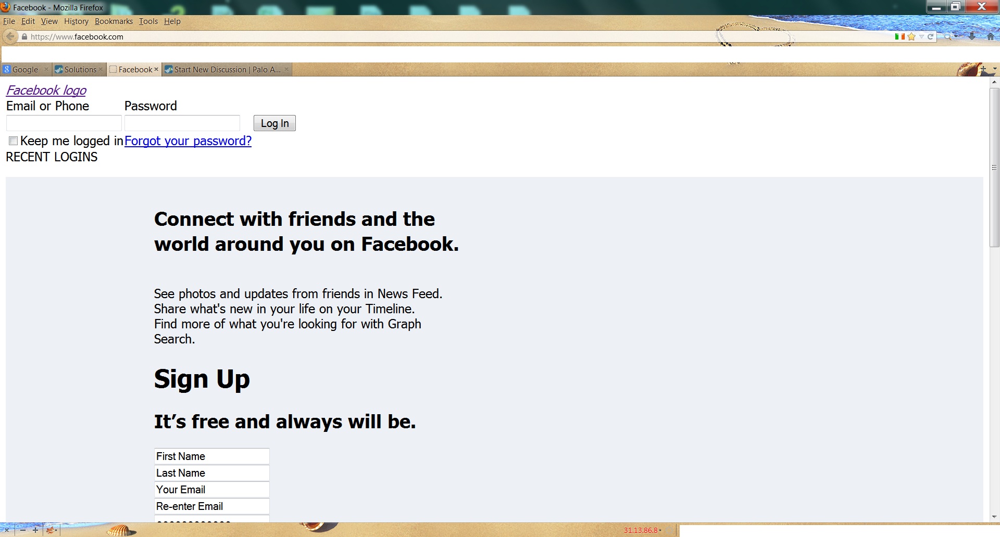Click the padlock site security icon
Screen dimensions: 1000x537
pyautogui.click(x=24, y=37)
